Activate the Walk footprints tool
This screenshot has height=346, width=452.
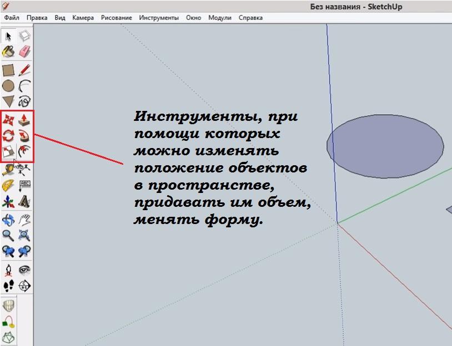tap(8, 286)
